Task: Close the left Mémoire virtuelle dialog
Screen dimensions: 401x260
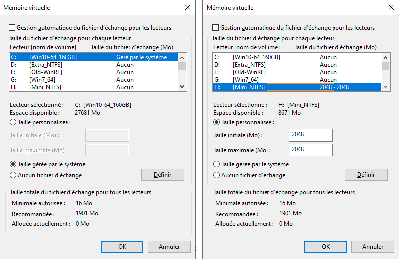Action: pyautogui.click(x=187, y=8)
